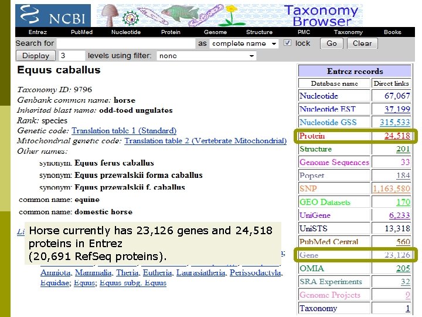Image resolution: width=422 pixels, height=317 pixels.
Task: Focus the Search for text field
Action: point(126,43)
